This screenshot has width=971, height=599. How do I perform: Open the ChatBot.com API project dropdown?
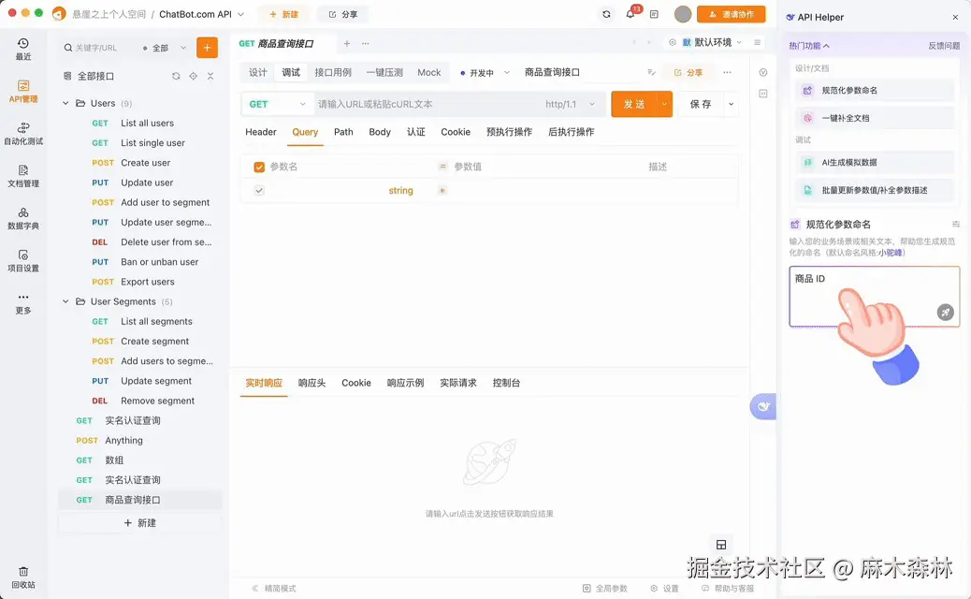202,14
